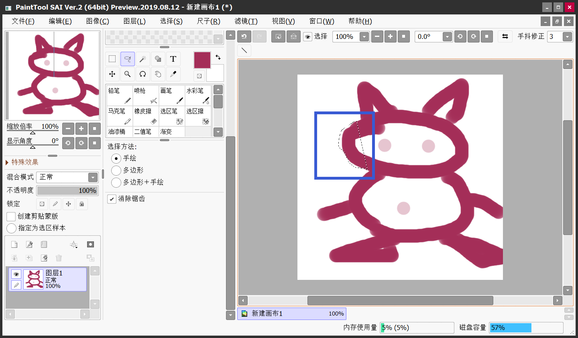Click the invert selection toolbar icon

[x=293, y=36]
